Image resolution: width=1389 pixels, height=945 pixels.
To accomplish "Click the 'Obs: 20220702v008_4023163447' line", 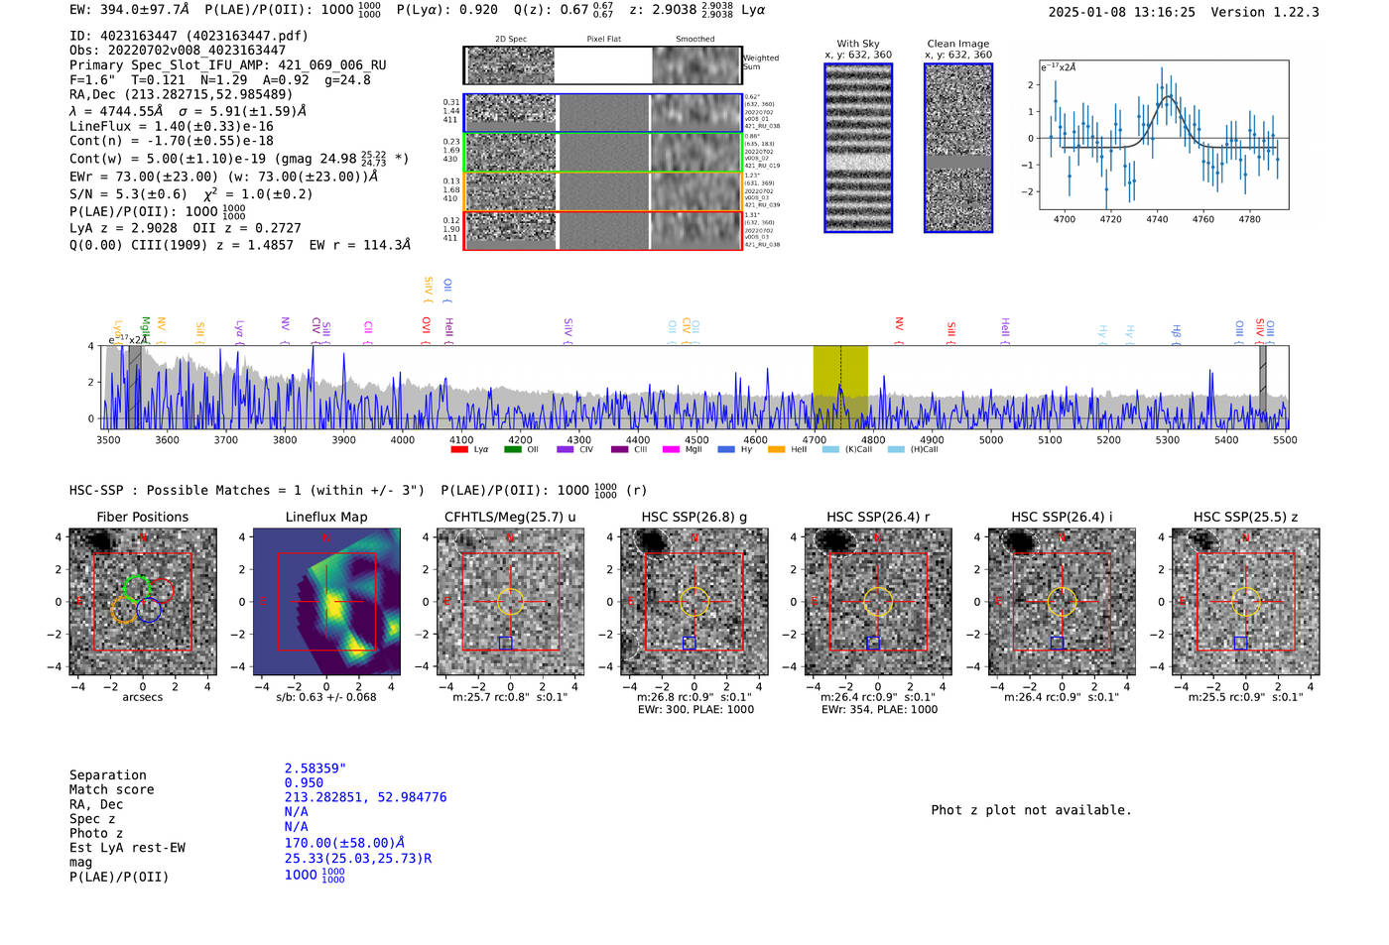I will point(178,50).
